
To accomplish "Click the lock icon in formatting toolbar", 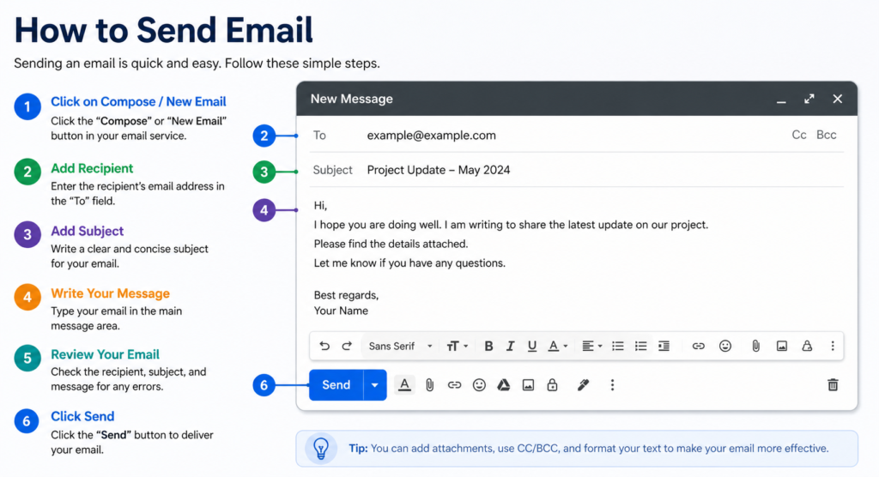I will (807, 346).
